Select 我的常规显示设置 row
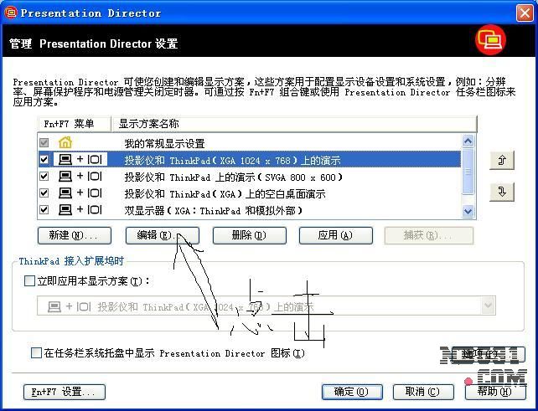The image size is (538, 411). pyautogui.click(x=250, y=142)
